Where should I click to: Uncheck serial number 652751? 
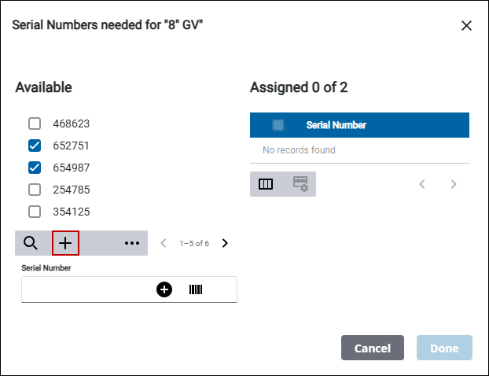[35, 146]
